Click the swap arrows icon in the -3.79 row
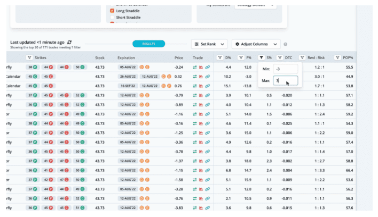The height and width of the screenshot is (217, 378). (x=195, y=96)
